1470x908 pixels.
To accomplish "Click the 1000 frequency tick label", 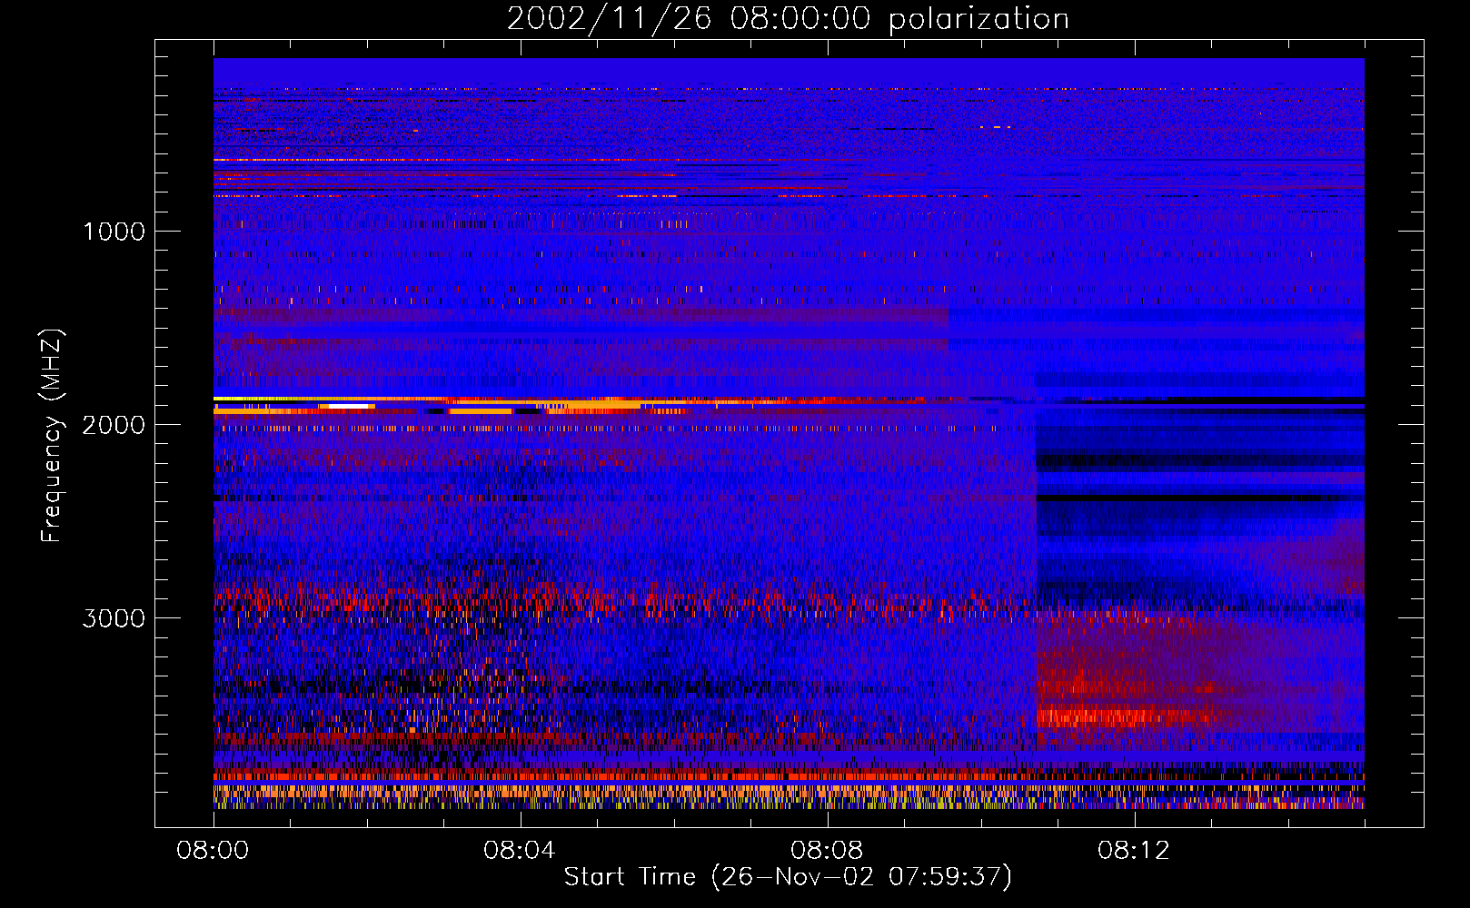I will (114, 232).
